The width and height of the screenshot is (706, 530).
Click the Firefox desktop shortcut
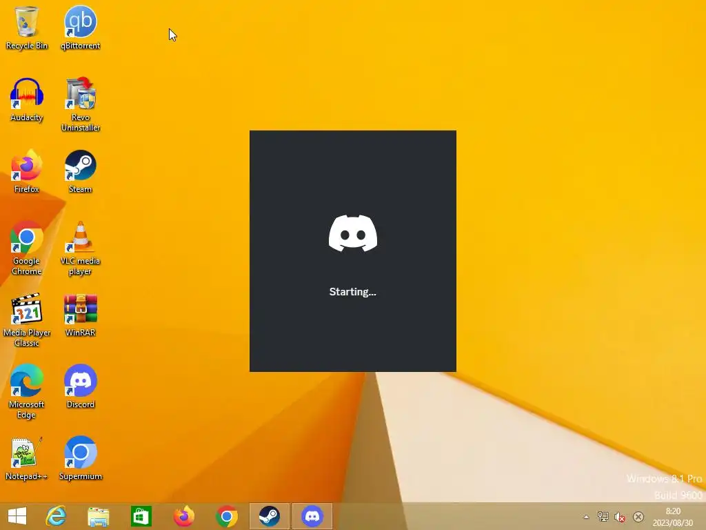(26, 171)
